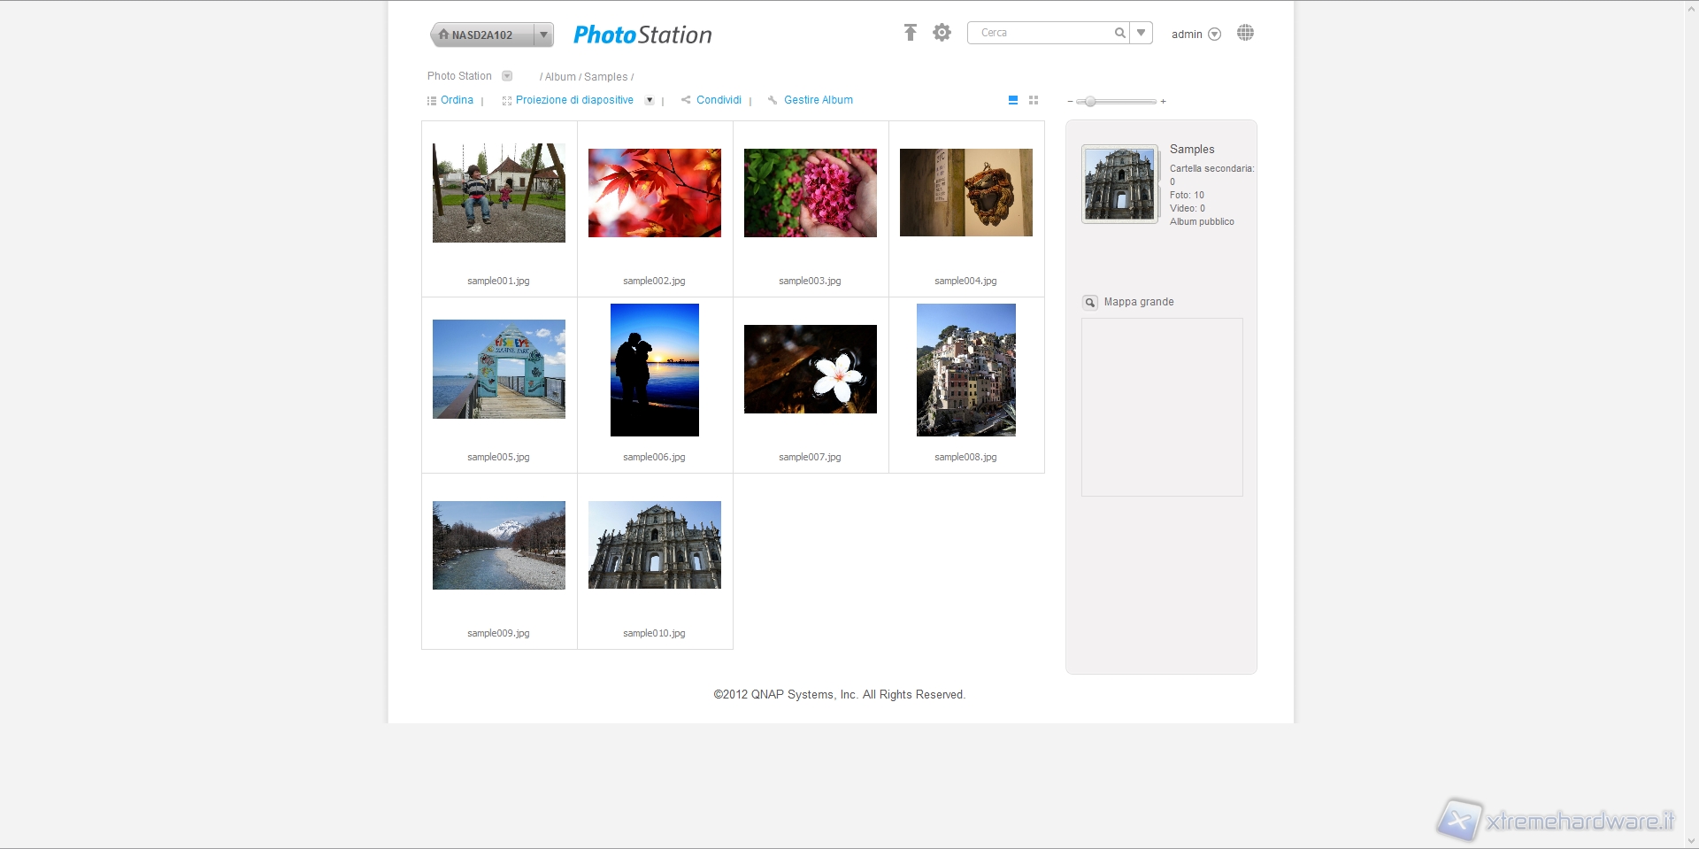Click the upload arrow icon
This screenshot has width=1699, height=849.
[910, 33]
